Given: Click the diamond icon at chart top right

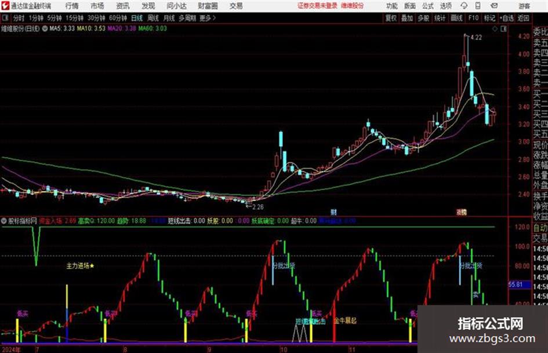Looking at the screenshot, I should pos(495,29).
